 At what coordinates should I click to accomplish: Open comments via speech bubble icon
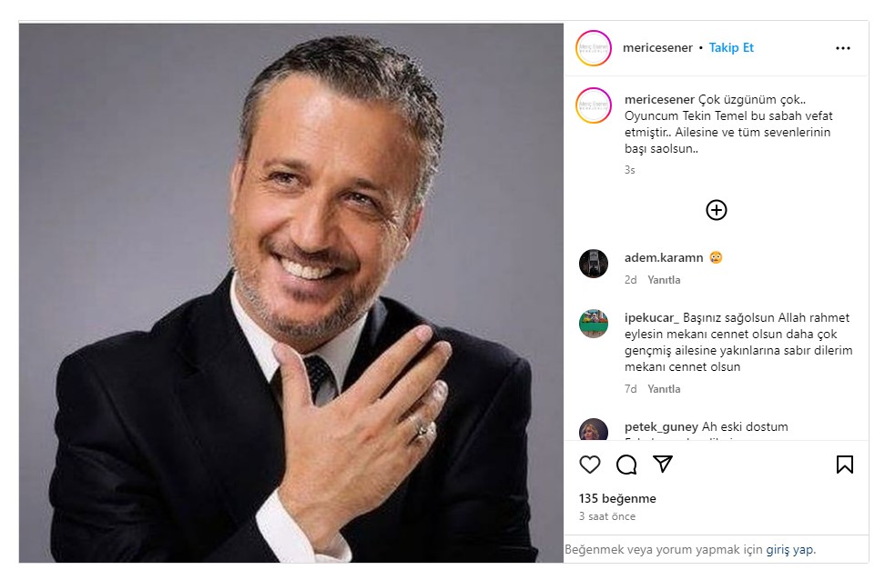click(x=626, y=465)
